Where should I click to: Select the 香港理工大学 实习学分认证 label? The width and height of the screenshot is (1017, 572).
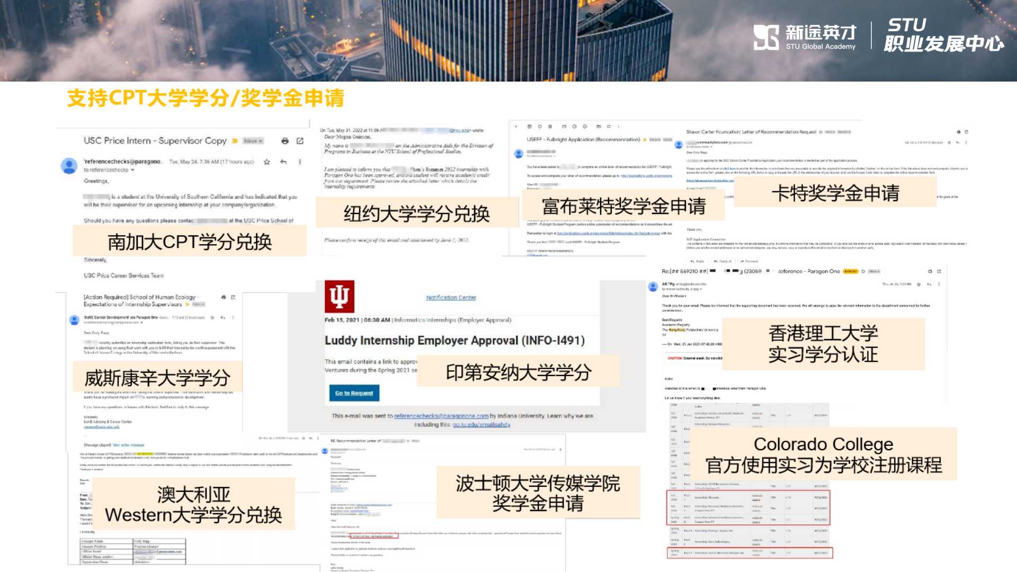pyautogui.click(x=823, y=344)
